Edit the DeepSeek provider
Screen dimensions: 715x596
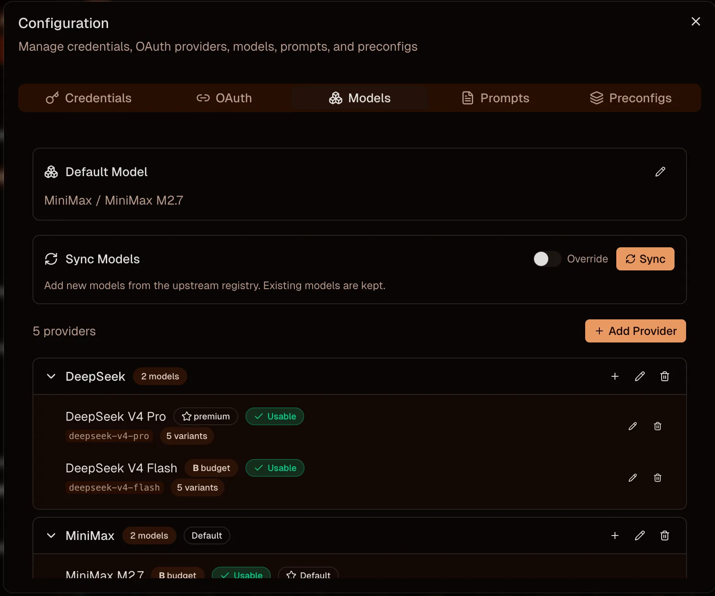pos(640,376)
